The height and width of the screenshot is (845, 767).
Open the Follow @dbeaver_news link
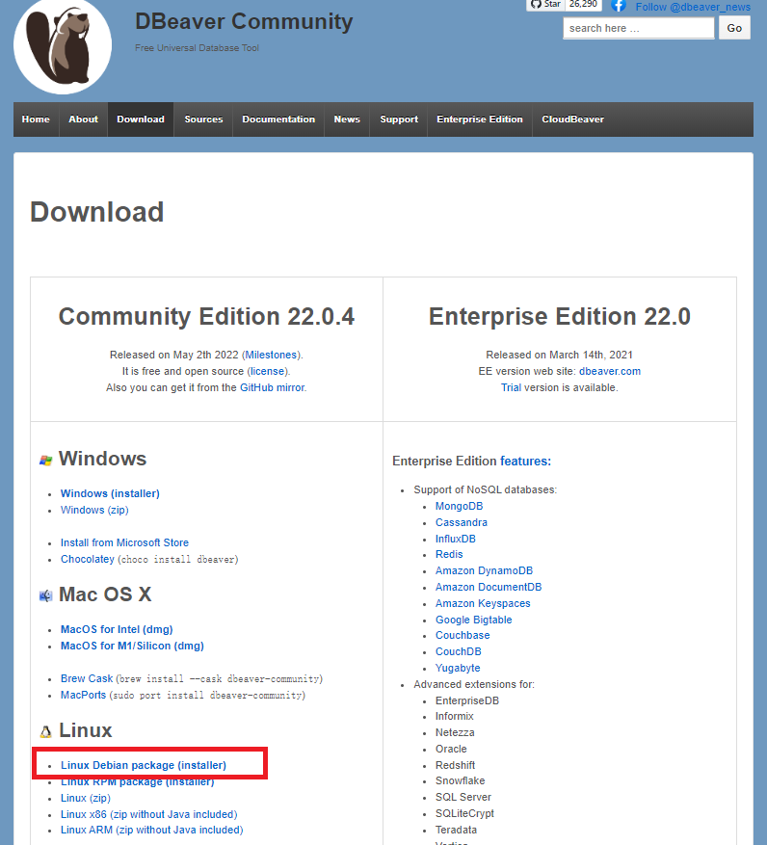pyautogui.click(x=693, y=7)
